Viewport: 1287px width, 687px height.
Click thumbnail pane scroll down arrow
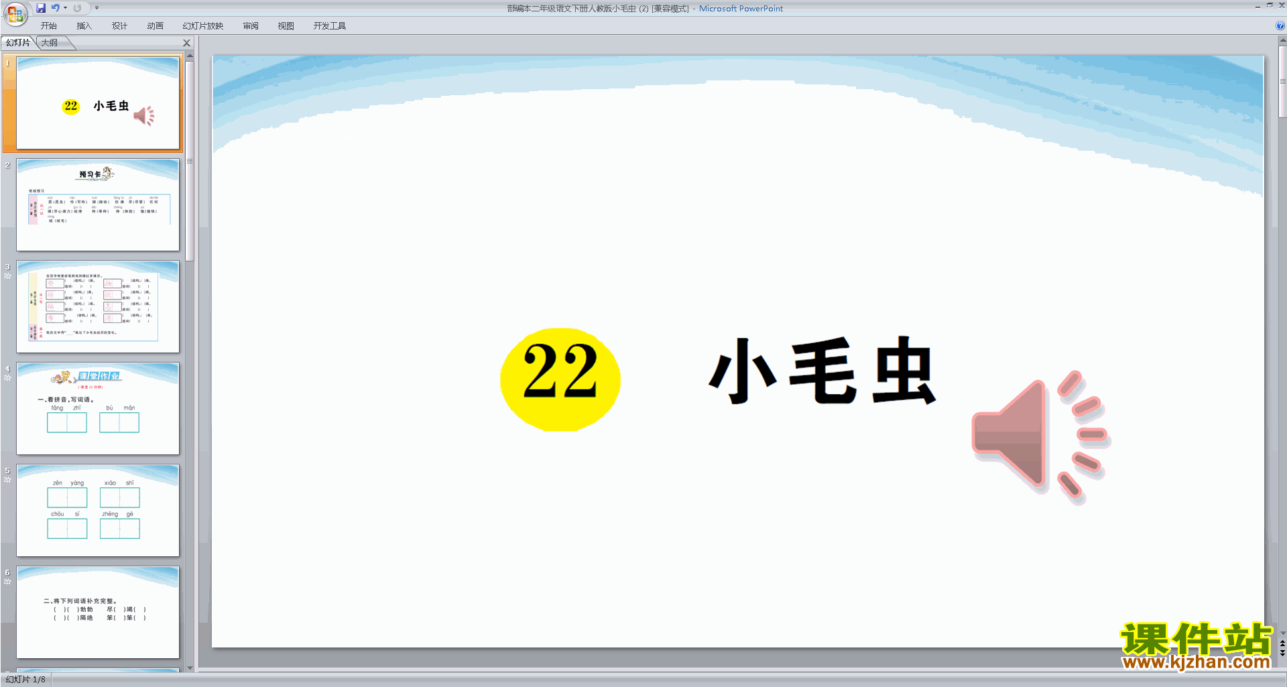click(x=190, y=668)
